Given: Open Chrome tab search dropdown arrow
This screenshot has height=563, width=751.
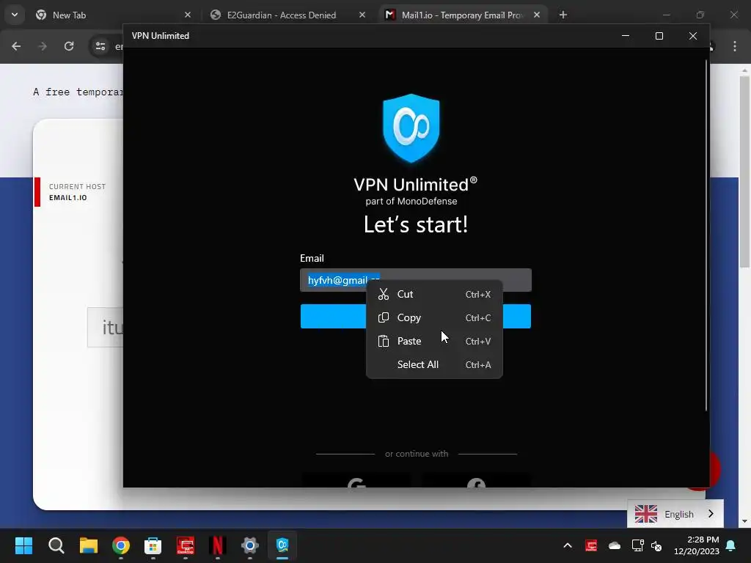Looking at the screenshot, I should [15, 15].
